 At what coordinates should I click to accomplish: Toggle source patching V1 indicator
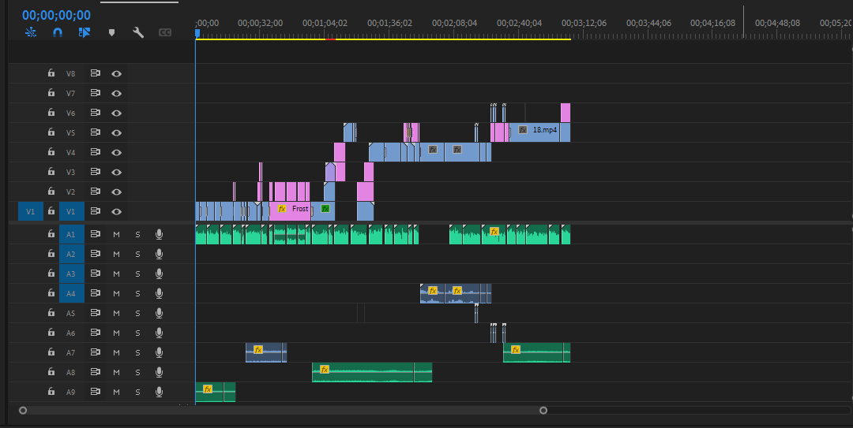[31, 211]
